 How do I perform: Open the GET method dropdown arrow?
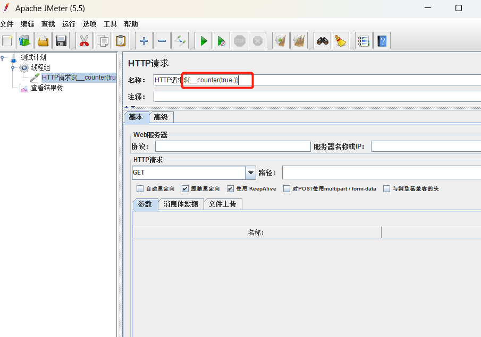pos(251,173)
